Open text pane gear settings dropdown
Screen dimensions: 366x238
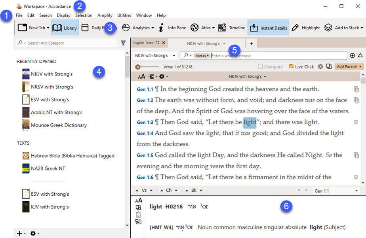[x=163, y=76]
